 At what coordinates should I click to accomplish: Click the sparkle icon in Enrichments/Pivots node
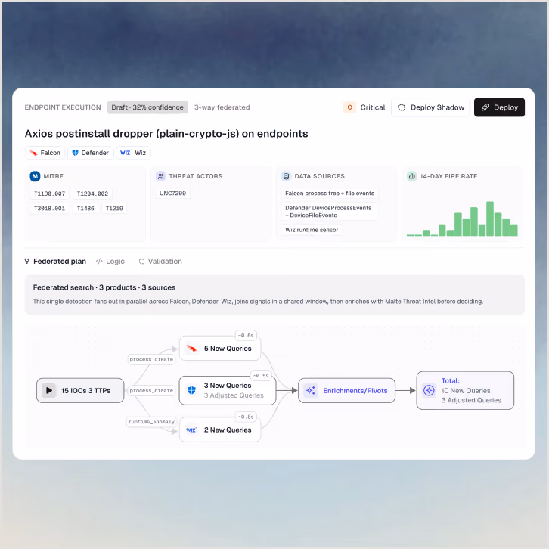(x=311, y=390)
